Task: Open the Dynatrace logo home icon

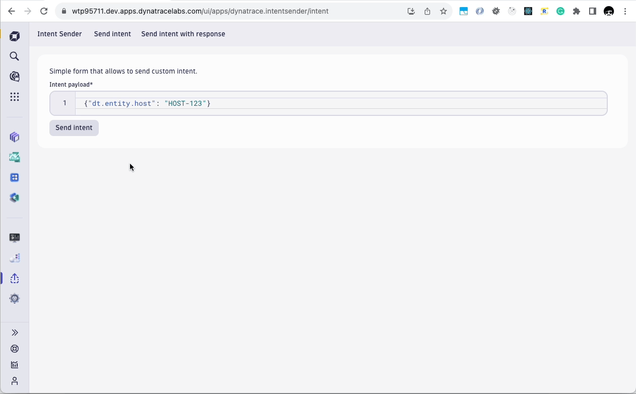Action: [15, 36]
